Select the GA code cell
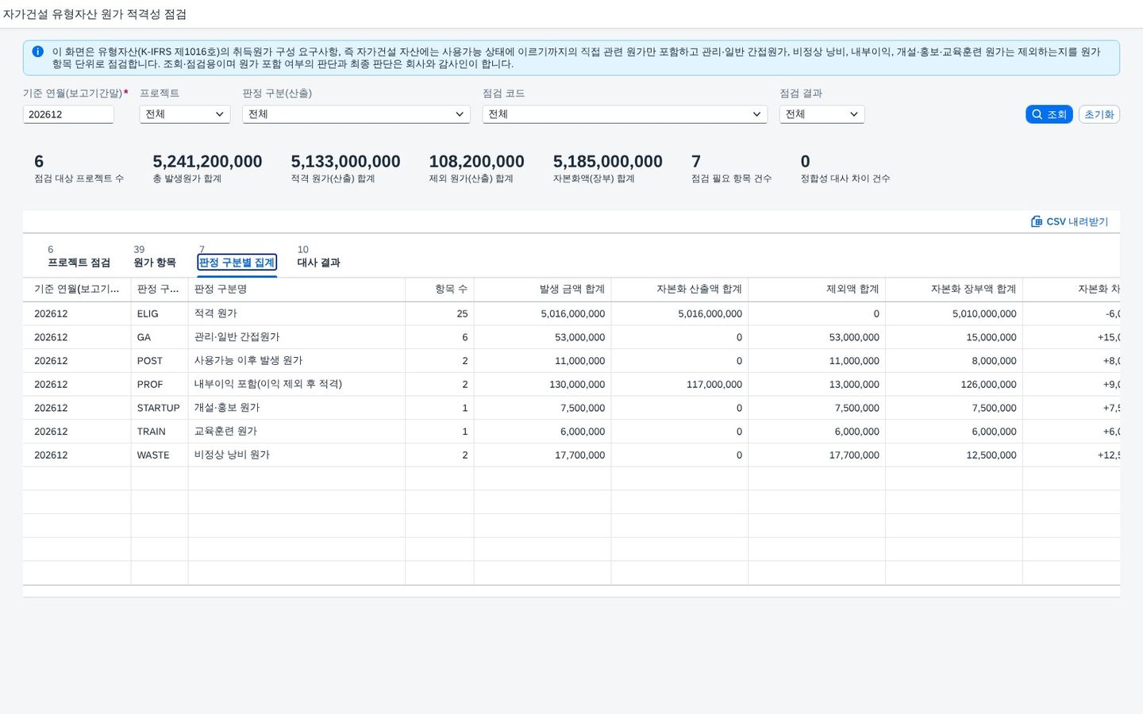The width and height of the screenshot is (1143, 714). [160, 337]
